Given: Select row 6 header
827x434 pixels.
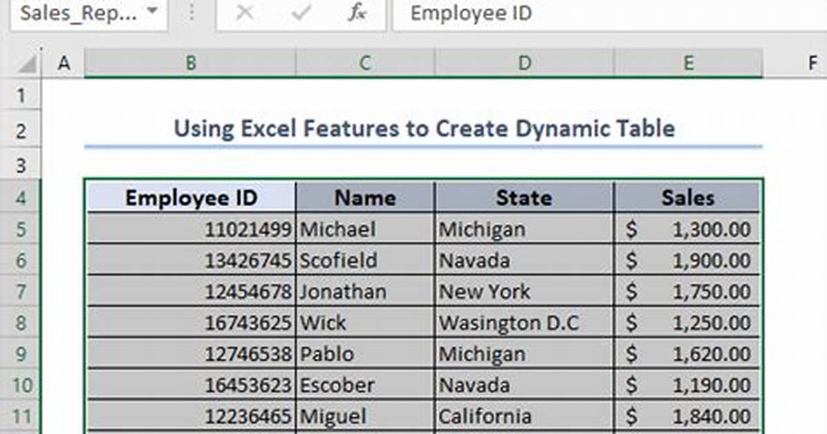Looking at the screenshot, I should 21,261.
